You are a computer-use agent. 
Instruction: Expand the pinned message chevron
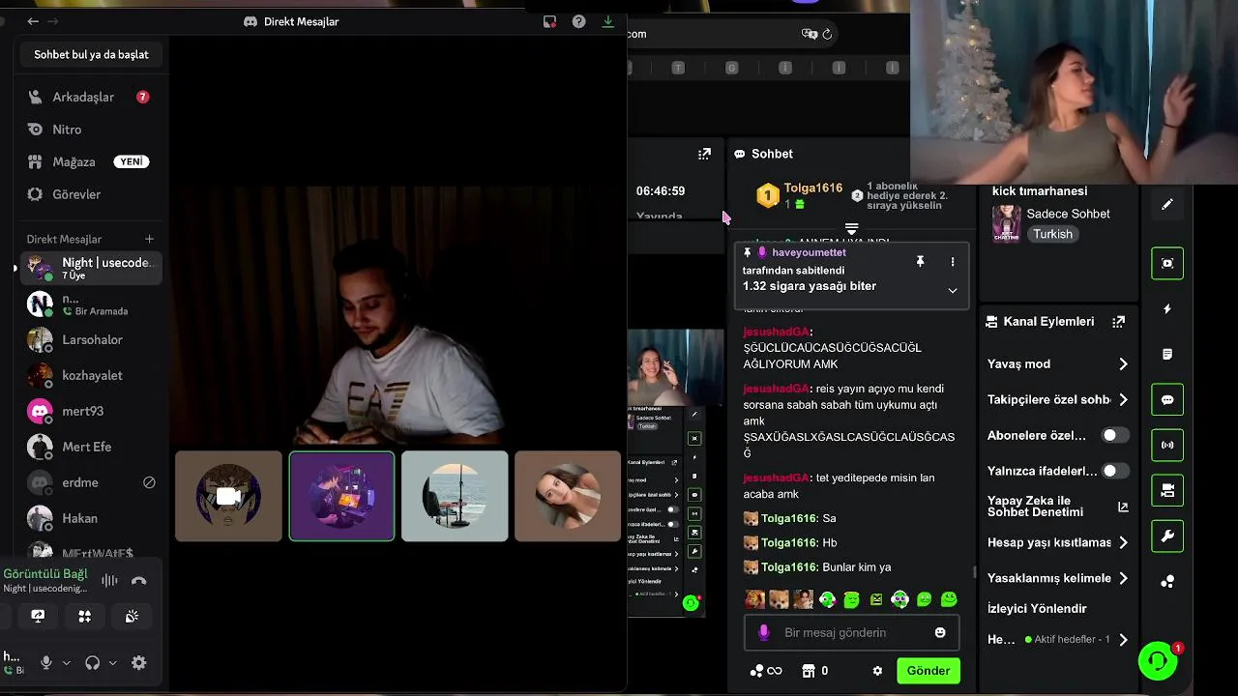click(x=952, y=290)
